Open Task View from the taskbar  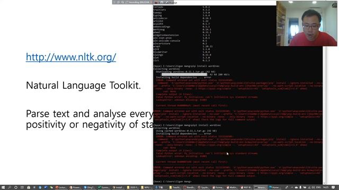pyautogui.click(x=22, y=187)
